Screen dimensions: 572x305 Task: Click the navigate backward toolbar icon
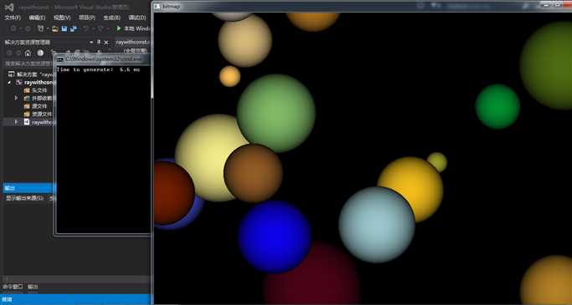coord(13,28)
